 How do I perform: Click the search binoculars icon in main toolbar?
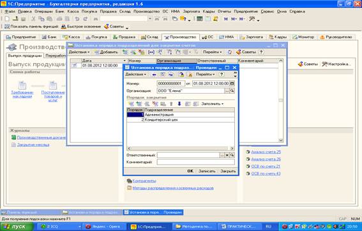tap(96, 19)
